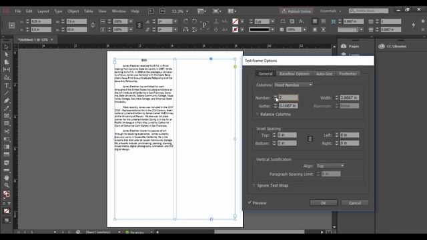Select the Hand tool
Image resolution: width=427 pixels, height=240 pixels.
[x=6, y=178]
